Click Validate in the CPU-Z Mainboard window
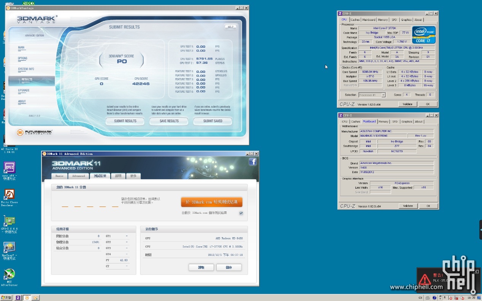This screenshot has width=482, height=301. tap(408, 206)
